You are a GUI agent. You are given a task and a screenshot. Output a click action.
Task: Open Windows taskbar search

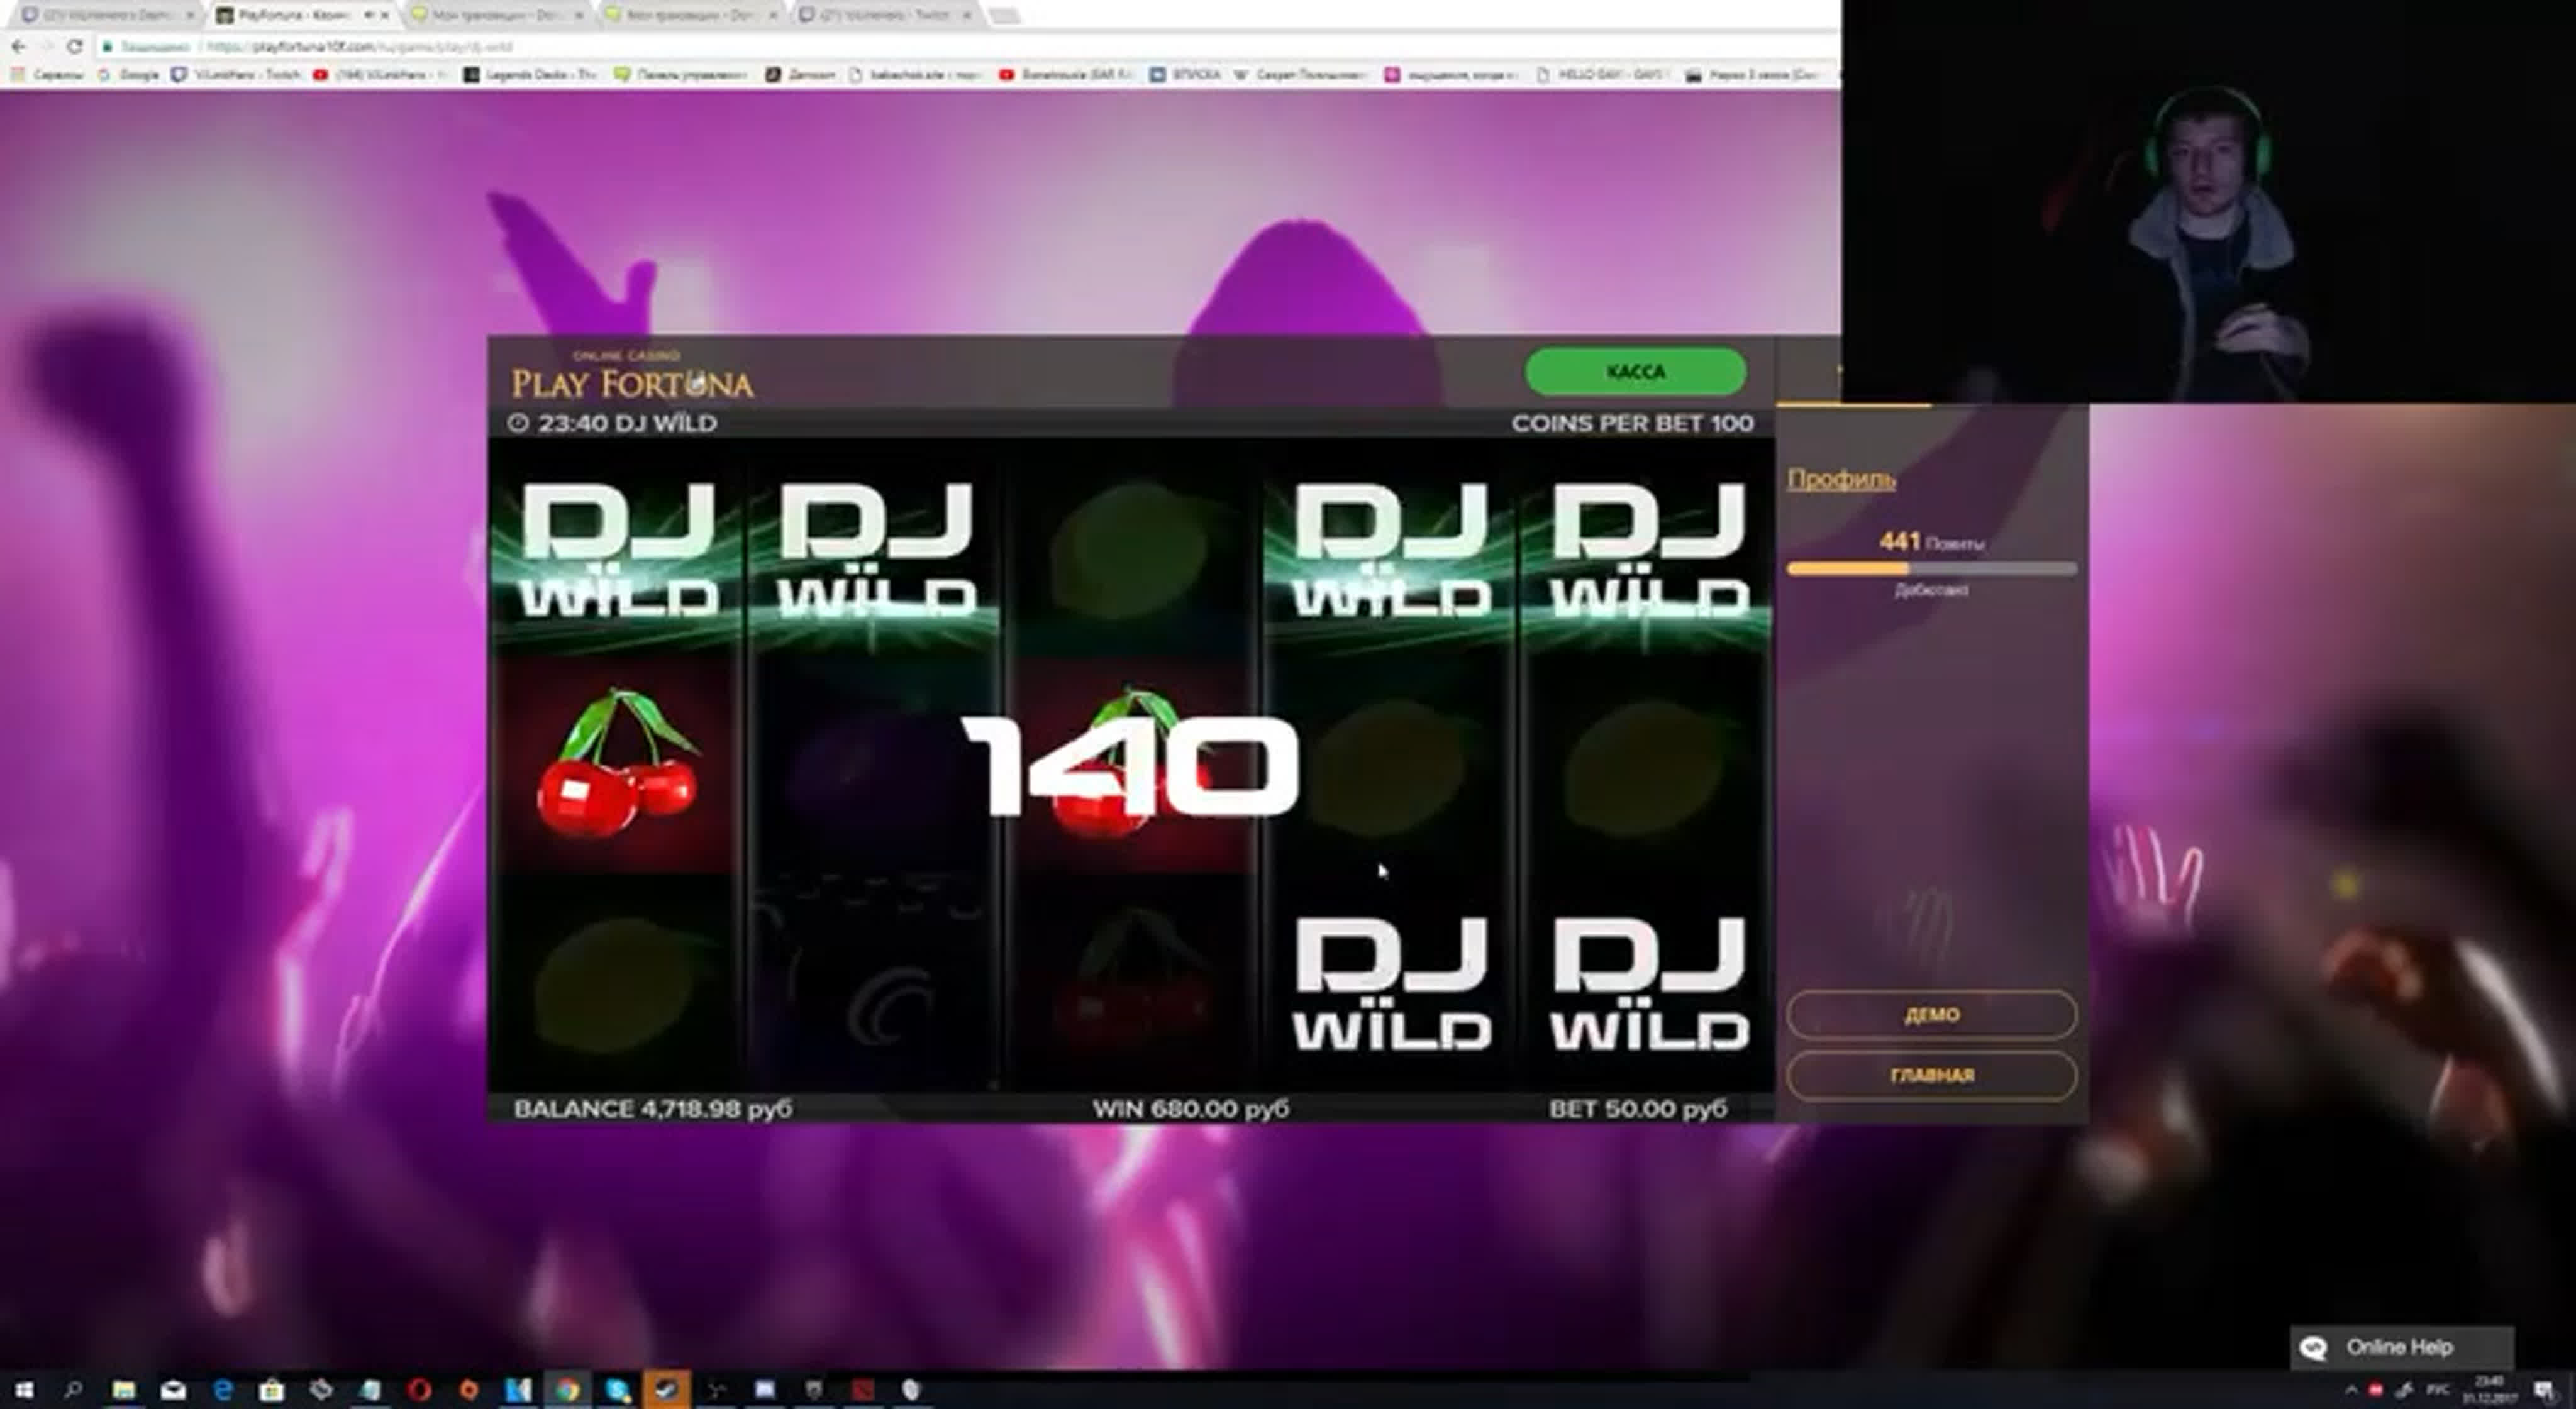click(x=73, y=1390)
